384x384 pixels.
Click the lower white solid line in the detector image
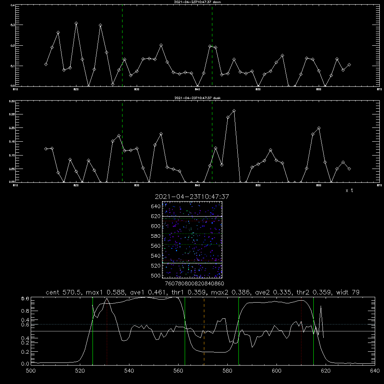(x=192, y=263)
